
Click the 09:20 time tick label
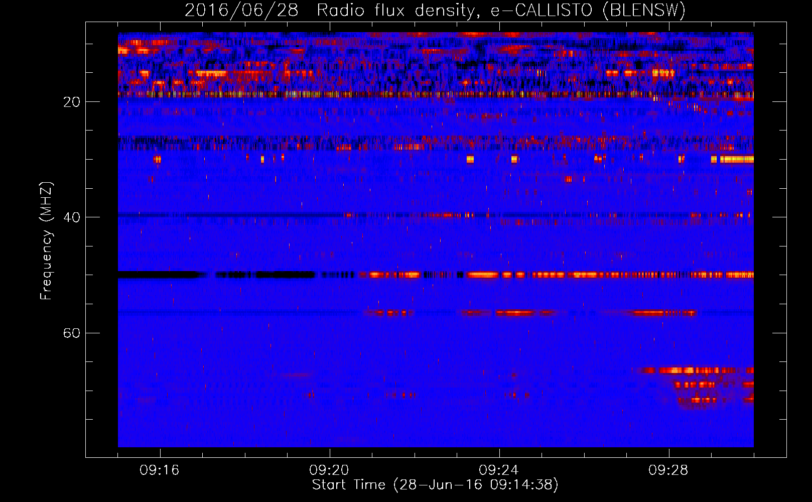(329, 470)
